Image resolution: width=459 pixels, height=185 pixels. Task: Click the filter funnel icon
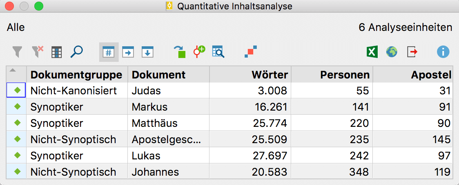(x=17, y=52)
